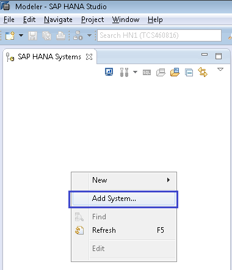This screenshot has height=270, width=232.
Task: Click the Search HN1 input field
Action: [x=159, y=35]
